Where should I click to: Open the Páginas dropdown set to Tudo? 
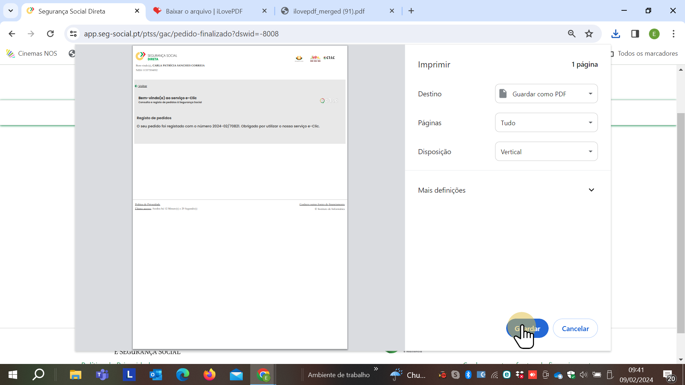(x=546, y=123)
